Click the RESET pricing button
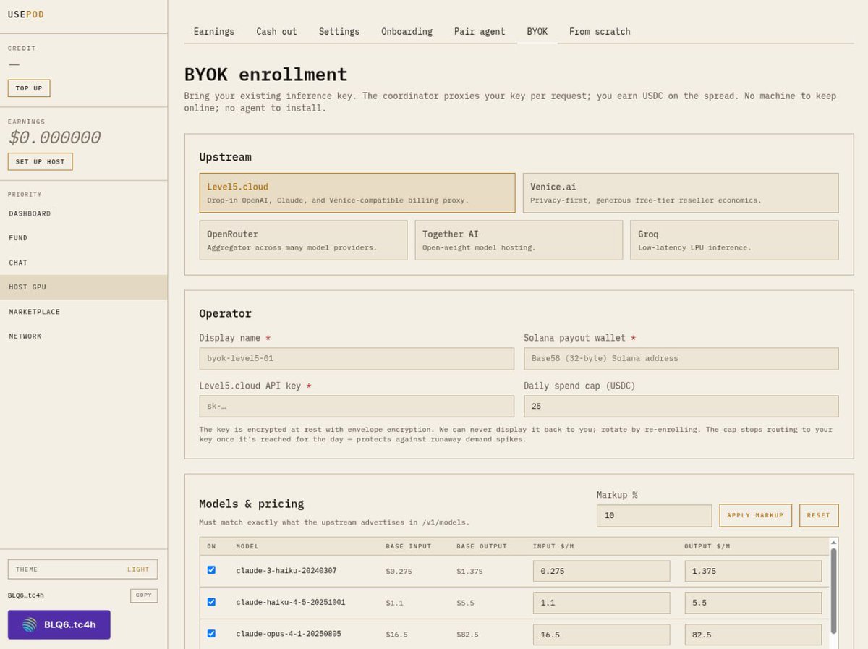 pyautogui.click(x=819, y=515)
